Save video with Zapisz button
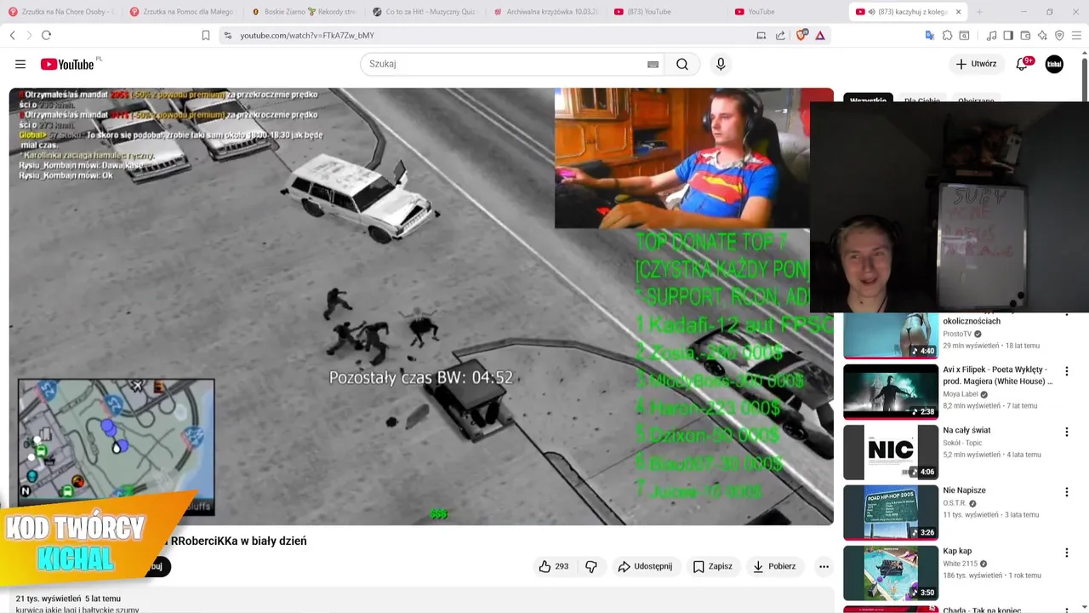1089x613 pixels. click(712, 566)
